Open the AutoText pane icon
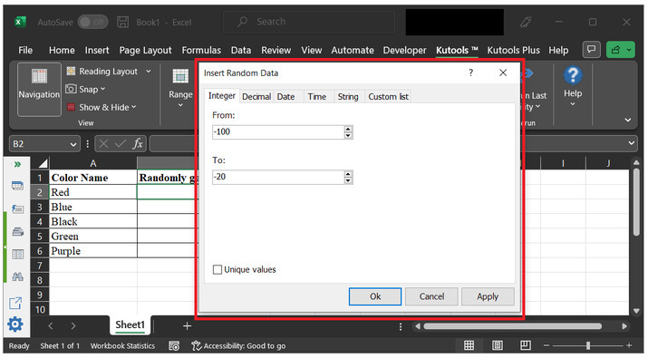648x358 pixels. click(x=17, y=208)
